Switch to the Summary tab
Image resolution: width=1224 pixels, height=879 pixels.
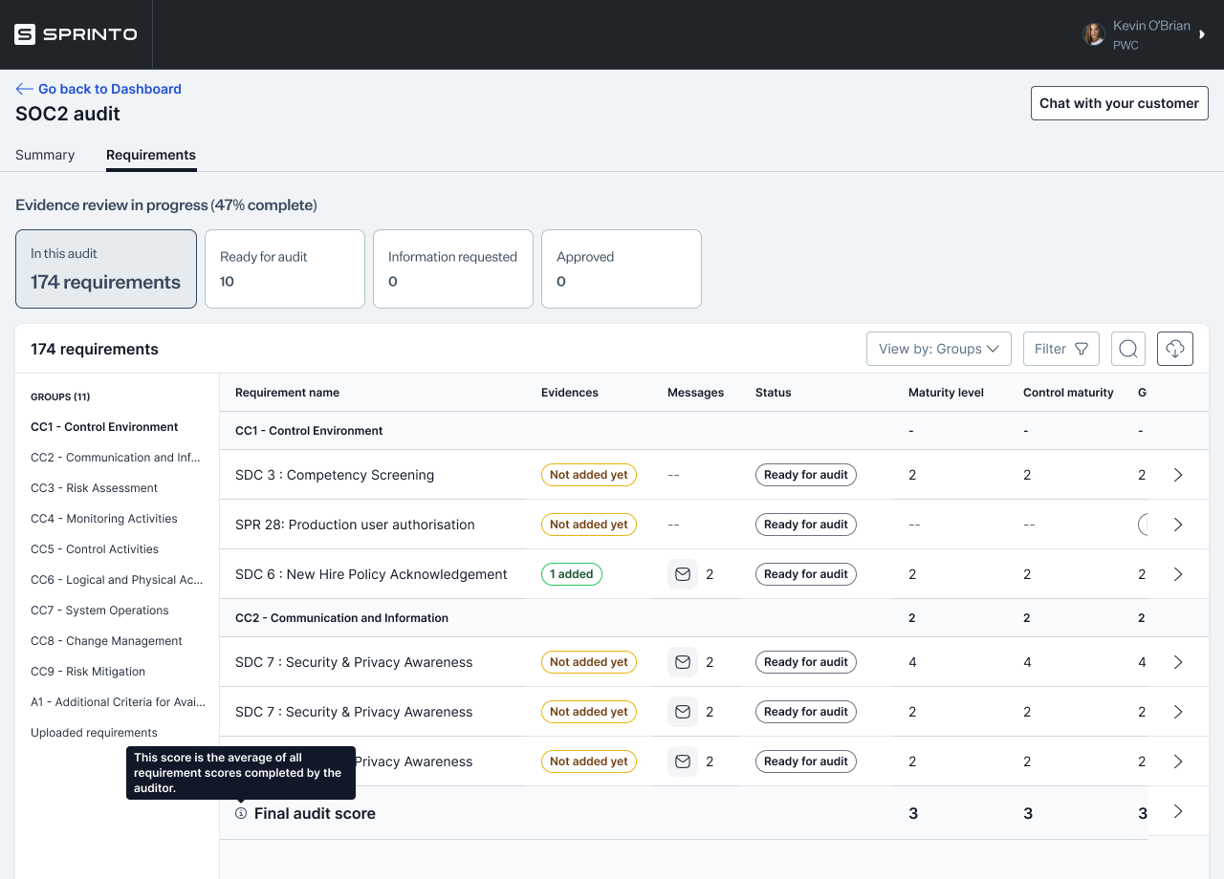45,155
